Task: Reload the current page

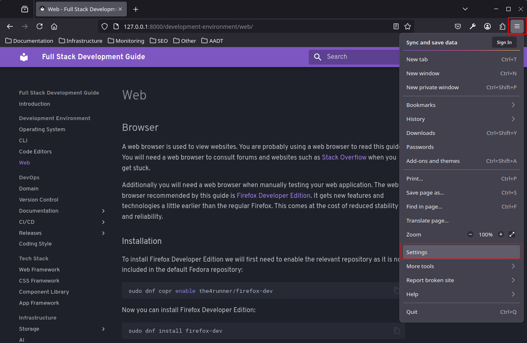Action: (x=40, y=26)
